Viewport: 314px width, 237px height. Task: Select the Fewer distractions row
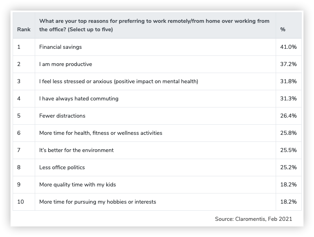click(x=62, y=116)
